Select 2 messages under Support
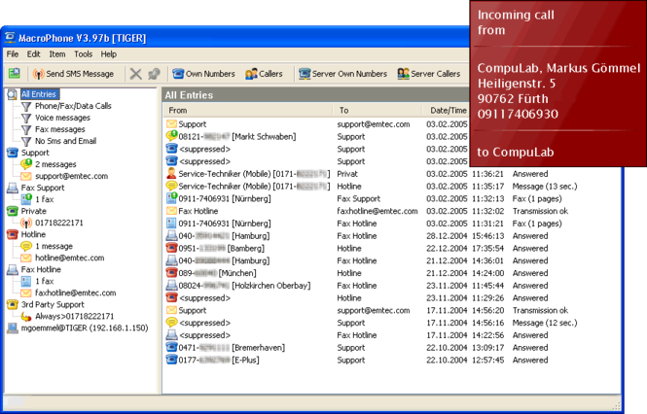 55,164
